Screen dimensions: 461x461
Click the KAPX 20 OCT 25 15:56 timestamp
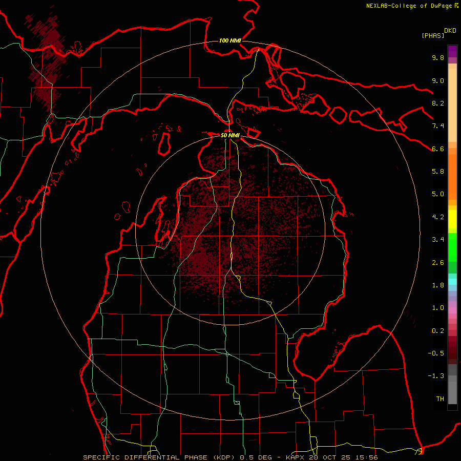[x=332, y=457]
